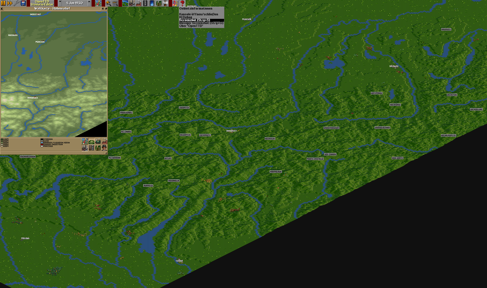This screenshot has height=288, width=487.
Task: Open the music jukebox icon
Action: (175, 3)
